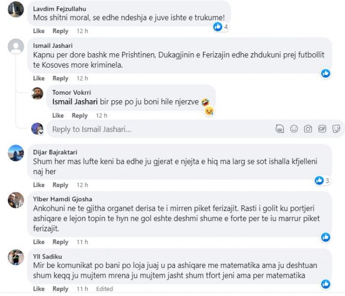Add a GIF to the reply
Viewport: 345px width, 296px height.
pyautogui.click(x=322, y=129)
